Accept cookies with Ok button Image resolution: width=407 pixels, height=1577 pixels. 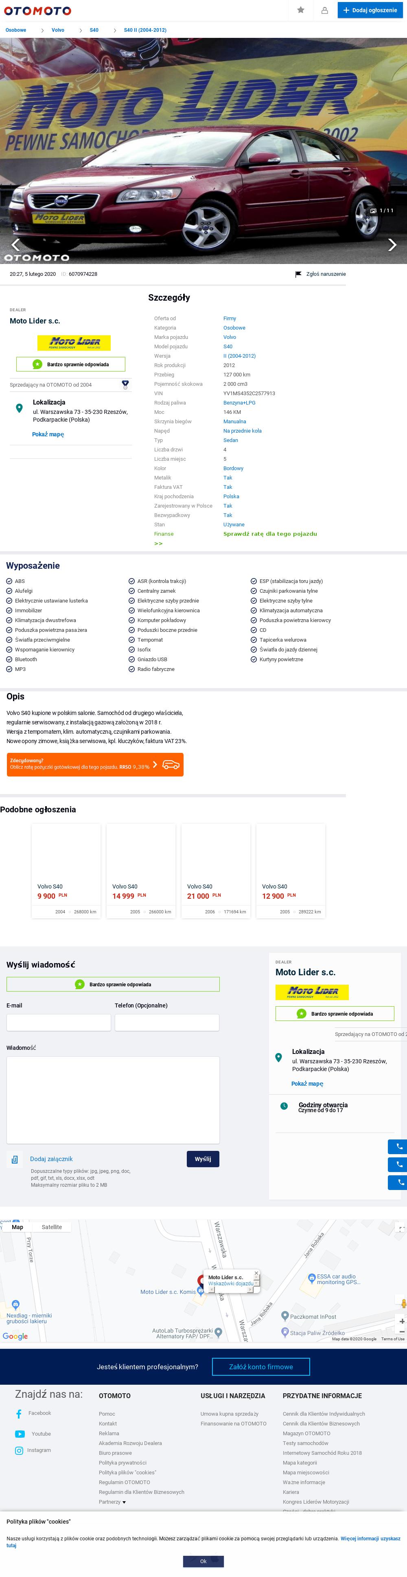coord(203,1561)
